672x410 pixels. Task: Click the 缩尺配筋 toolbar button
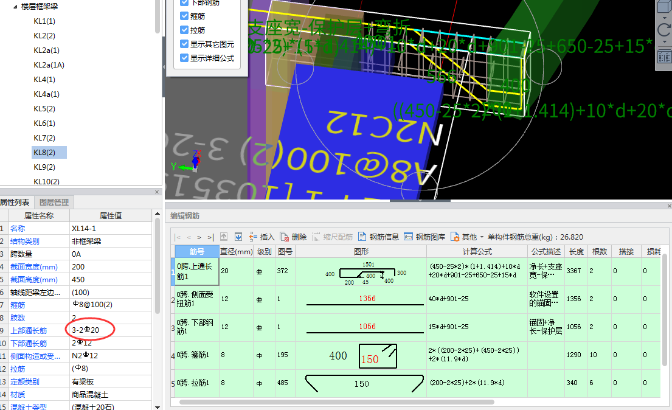(x=332, y=237)
